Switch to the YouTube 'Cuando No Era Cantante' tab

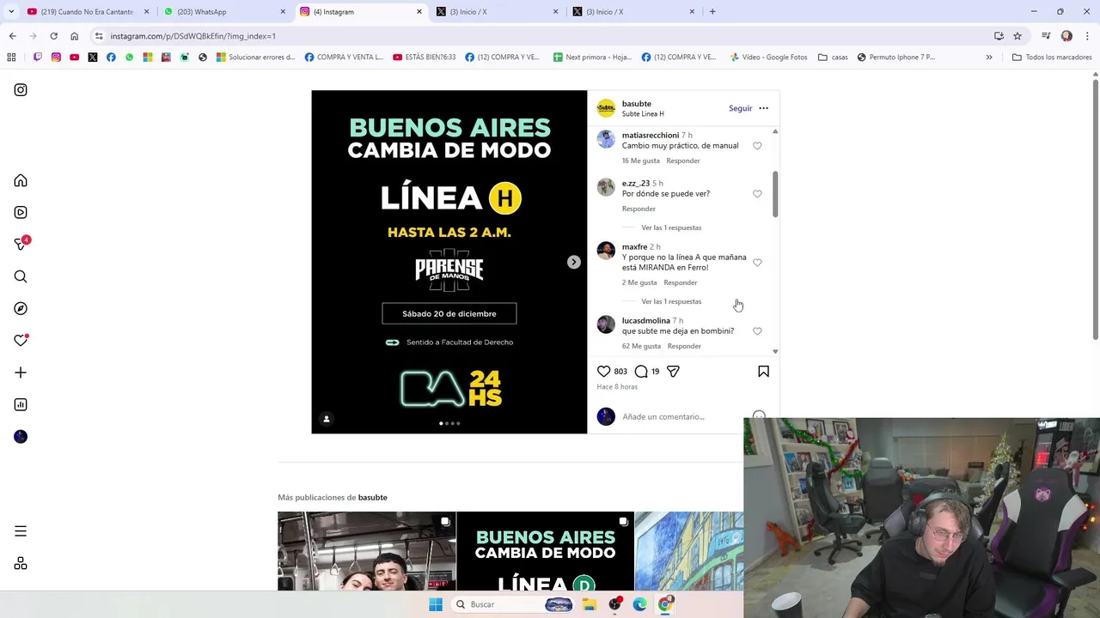(x=86, y=12)
